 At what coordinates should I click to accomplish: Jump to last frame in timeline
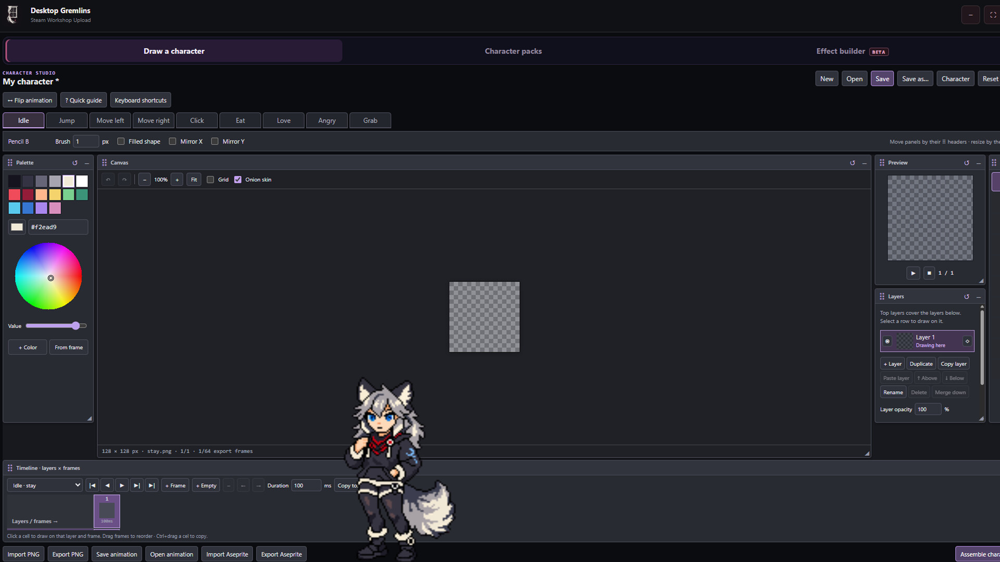point(152,486)
